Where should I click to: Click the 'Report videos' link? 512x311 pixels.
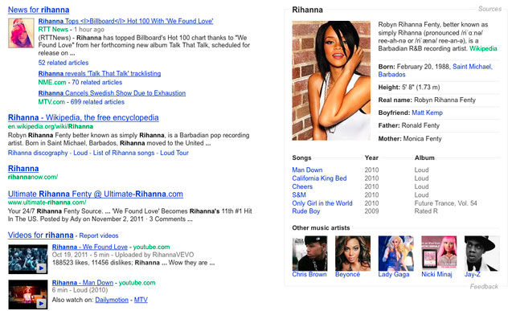click(x=99, y=235)
